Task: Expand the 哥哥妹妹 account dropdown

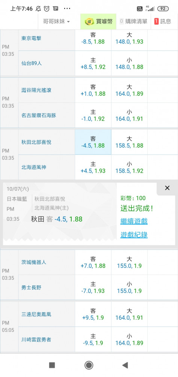Action: (x=57, y=21)
